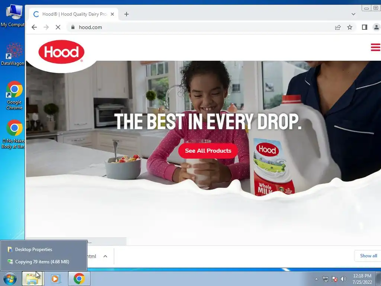Select the Hood Quality Dairy tab
This screenshot has width=381, height=286.
74,14
